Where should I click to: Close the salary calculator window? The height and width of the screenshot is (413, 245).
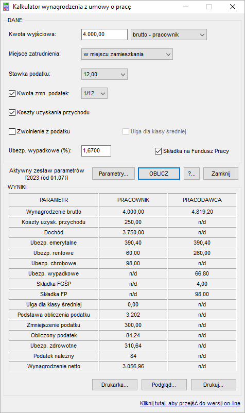click(x=233, y=7)
